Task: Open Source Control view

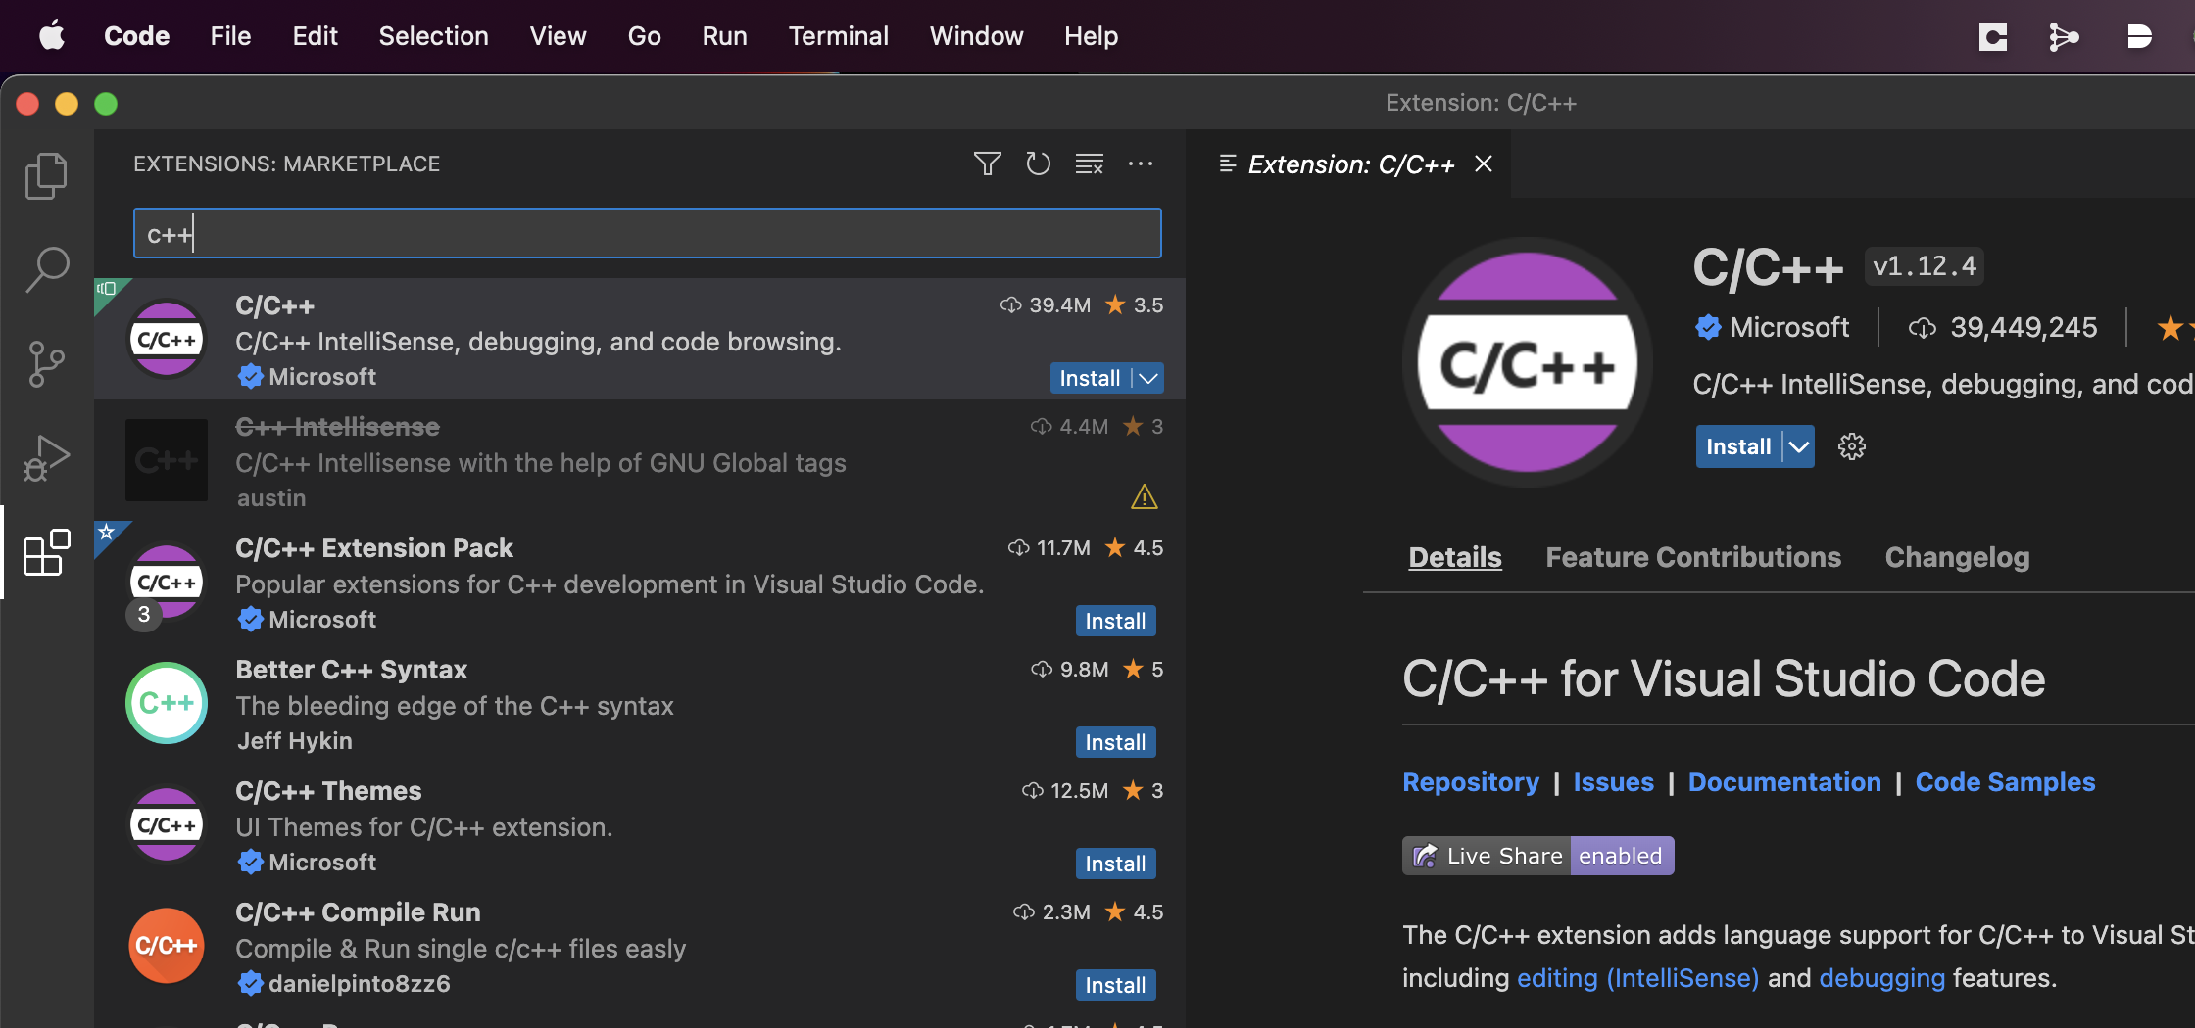Action: pos(44,363)
